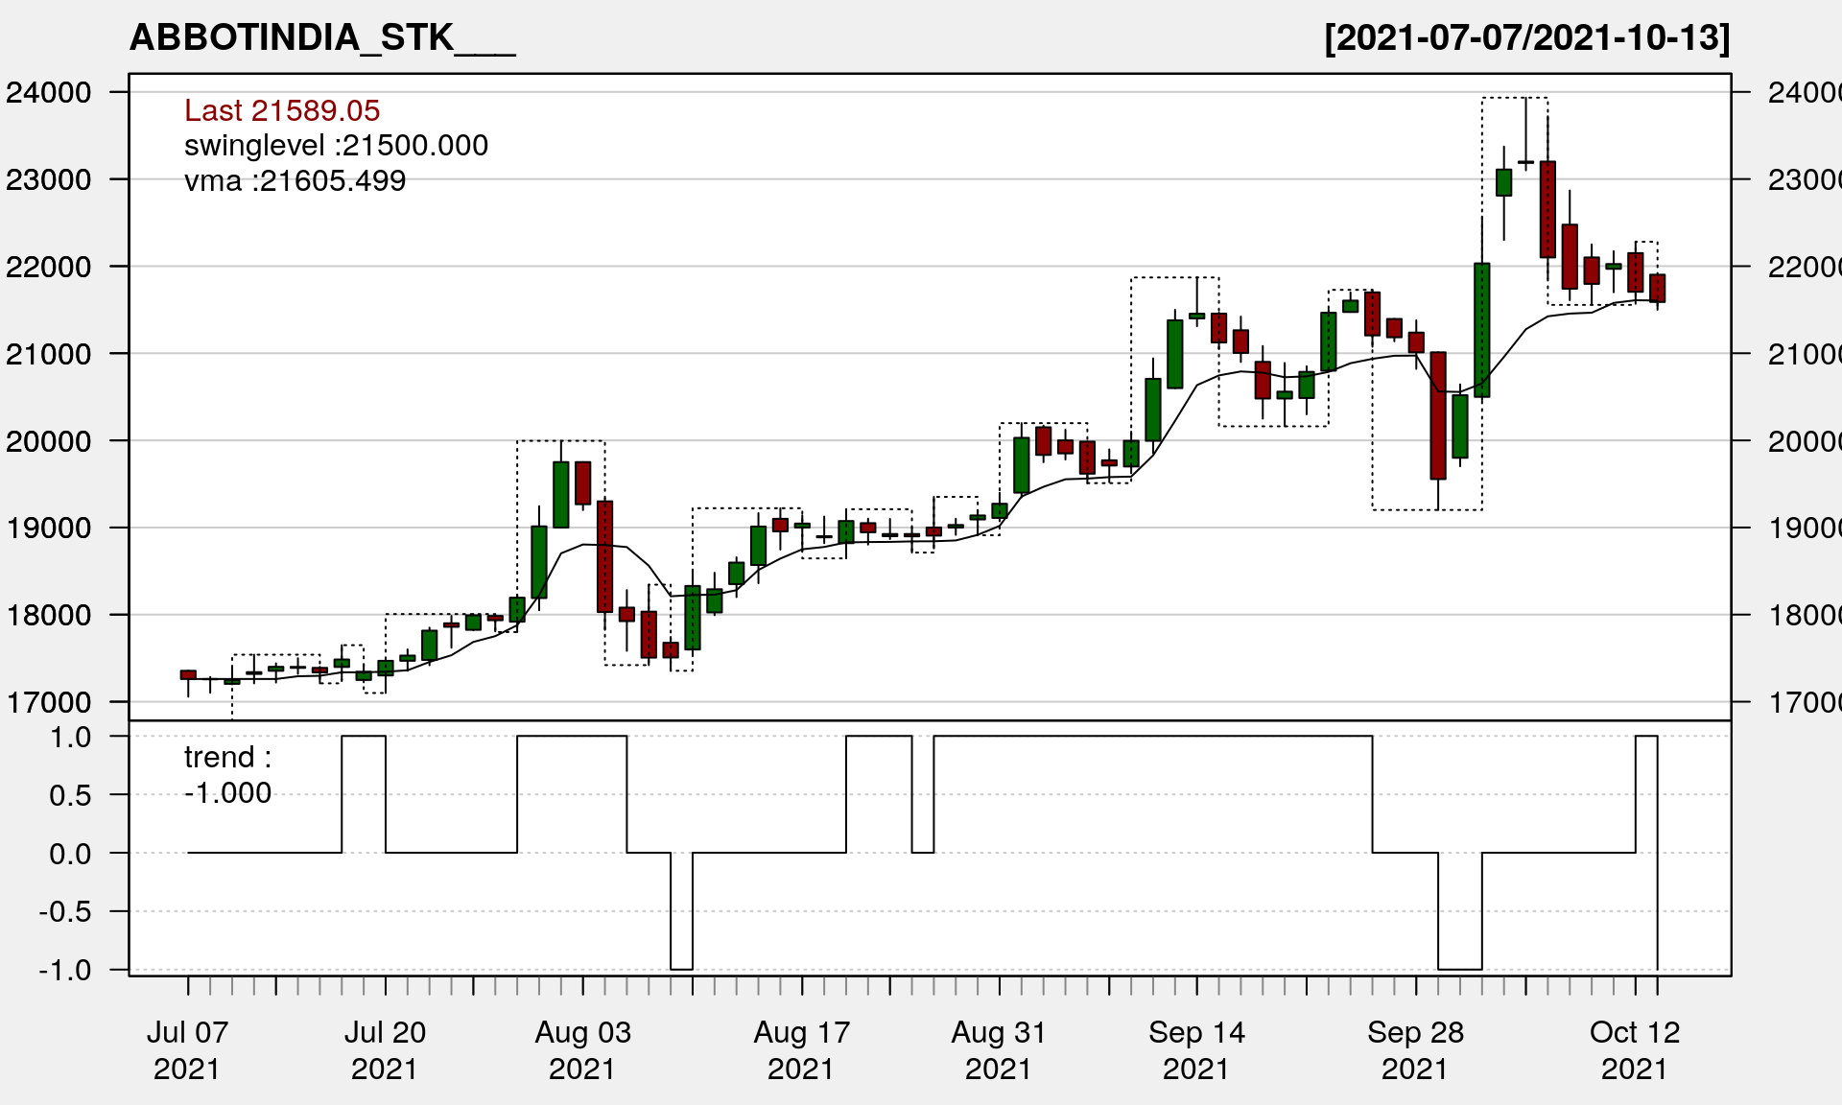The image size is (1842, 1105).
Task: Click the 17000 left price axis label
Action: pos(49,702)
